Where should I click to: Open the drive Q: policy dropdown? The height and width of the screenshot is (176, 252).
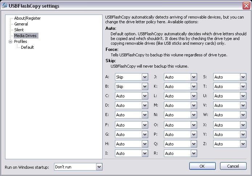click(181, 144)
